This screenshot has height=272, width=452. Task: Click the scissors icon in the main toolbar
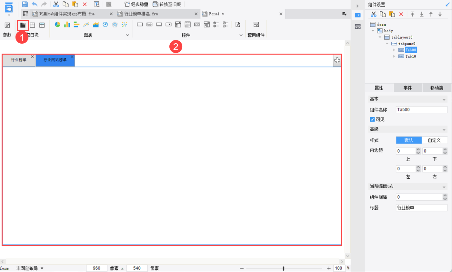click(56, 4)
